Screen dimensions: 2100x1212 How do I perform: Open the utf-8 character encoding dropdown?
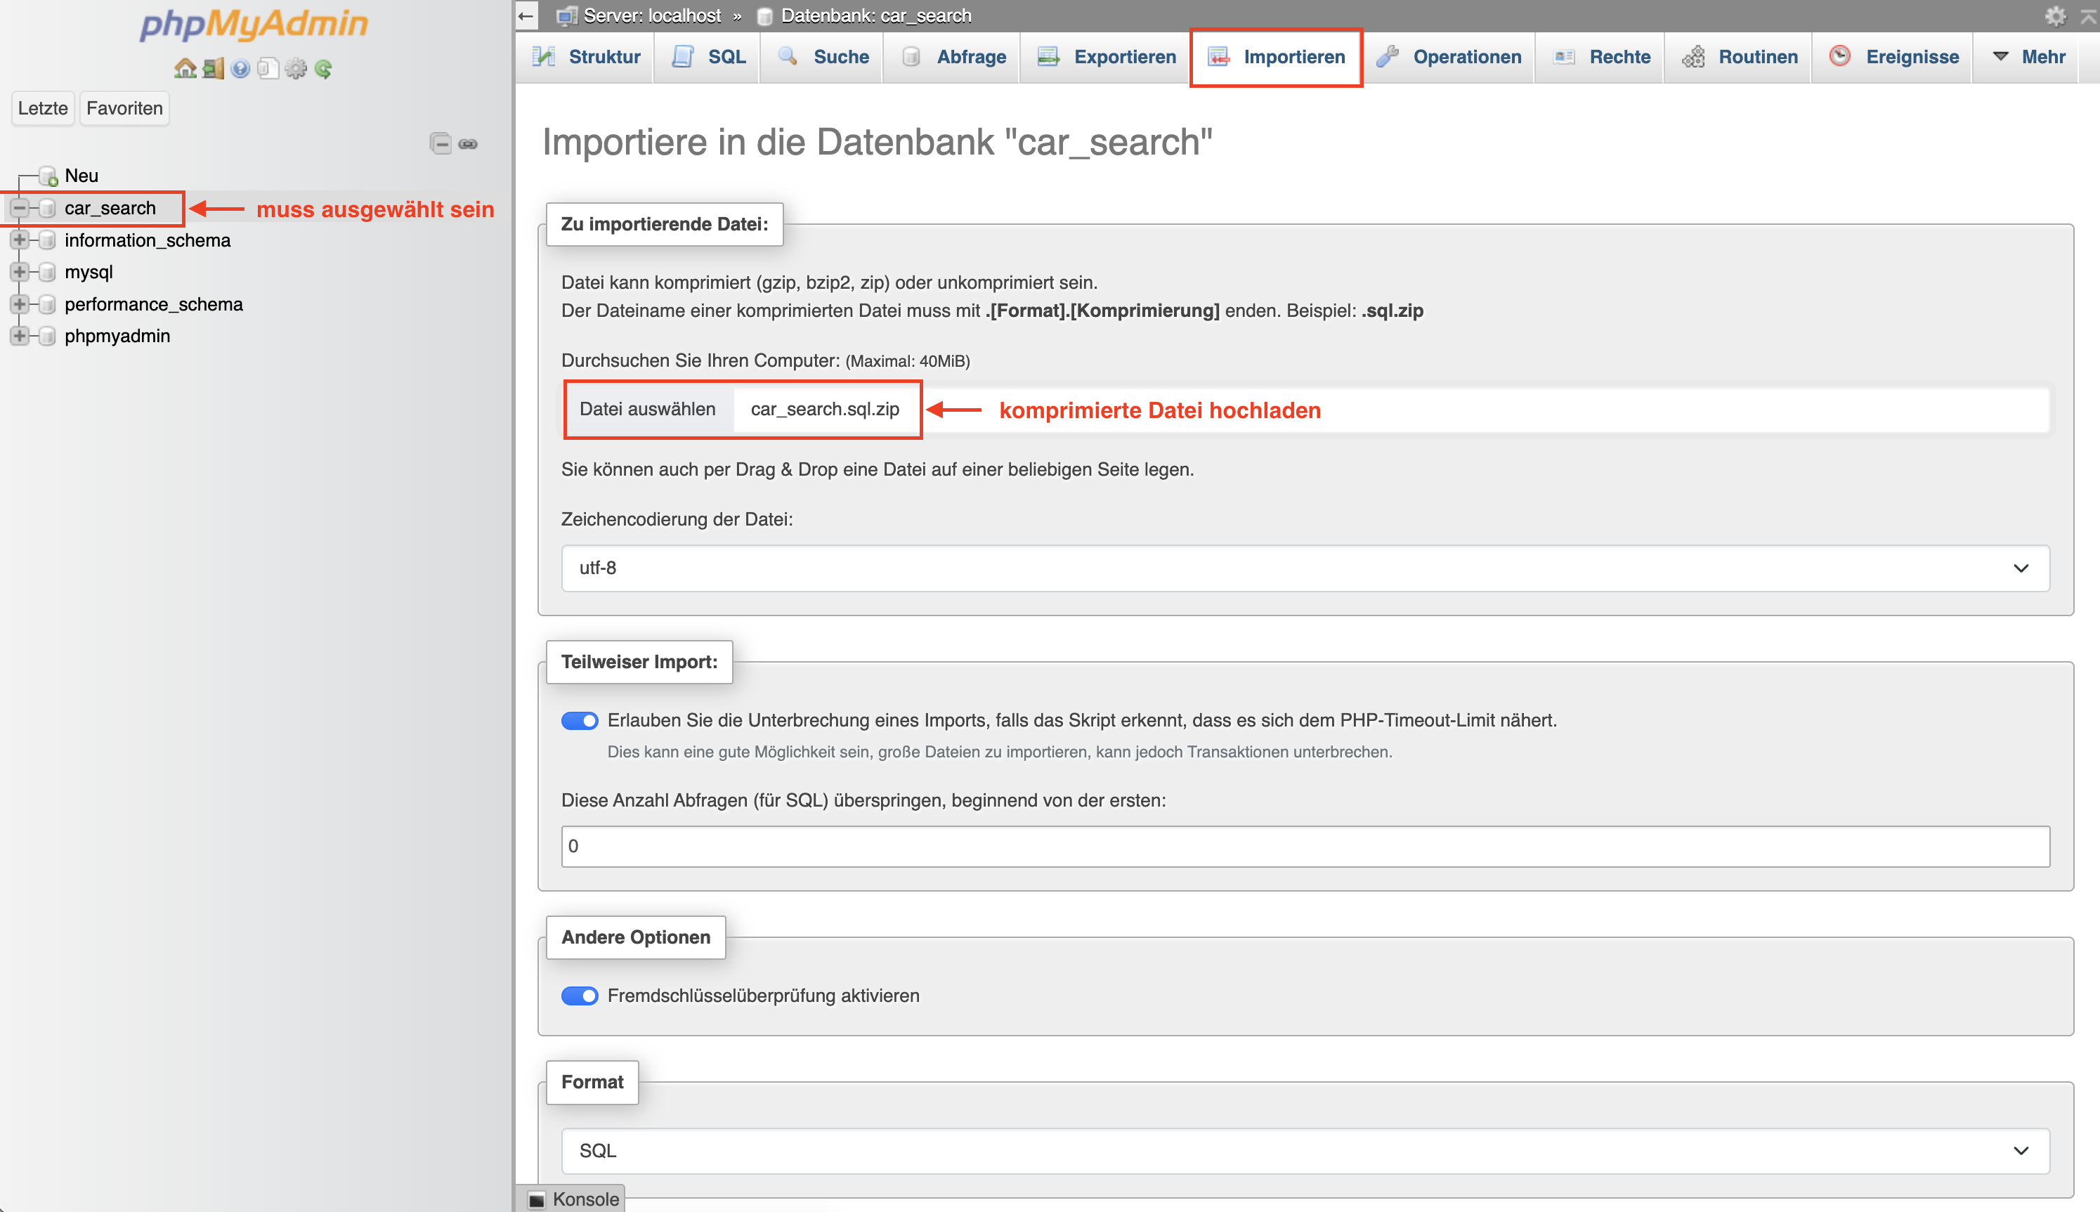pyautogui.click(x=1304, y=568)
